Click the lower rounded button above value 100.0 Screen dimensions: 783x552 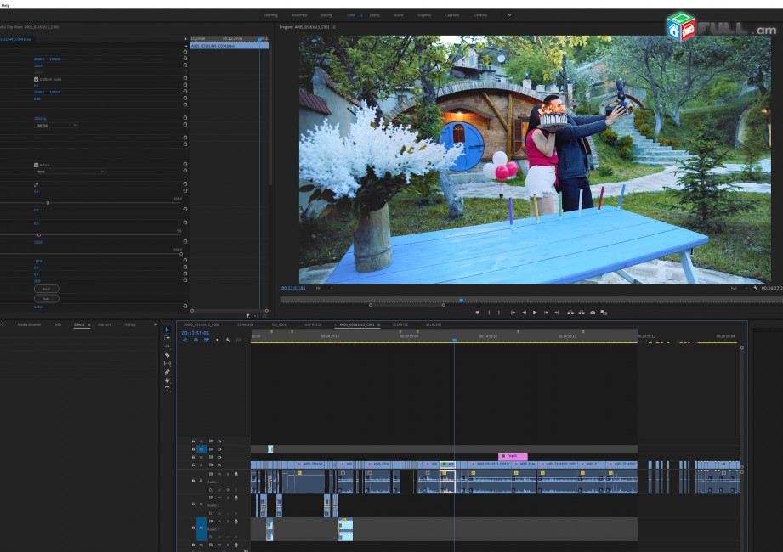point(47,299)
